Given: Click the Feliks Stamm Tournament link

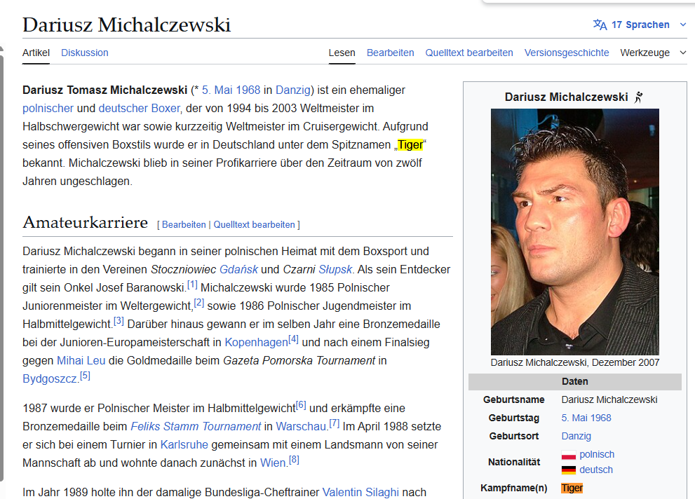Looking at the screenshot, I should 196,426.
